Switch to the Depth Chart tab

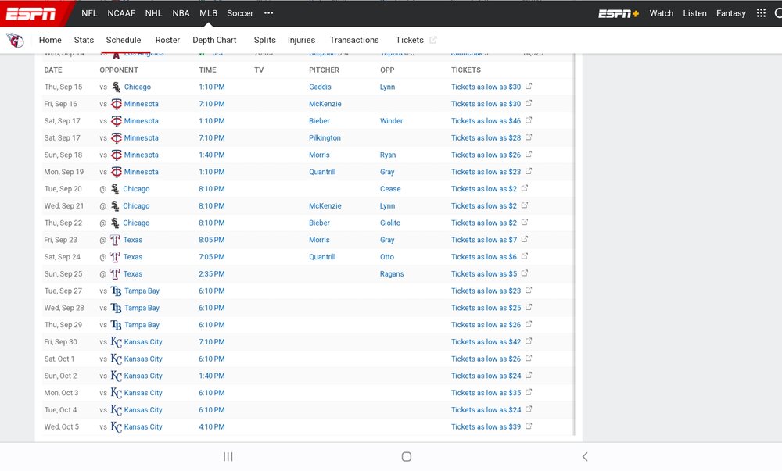[214, 40]
